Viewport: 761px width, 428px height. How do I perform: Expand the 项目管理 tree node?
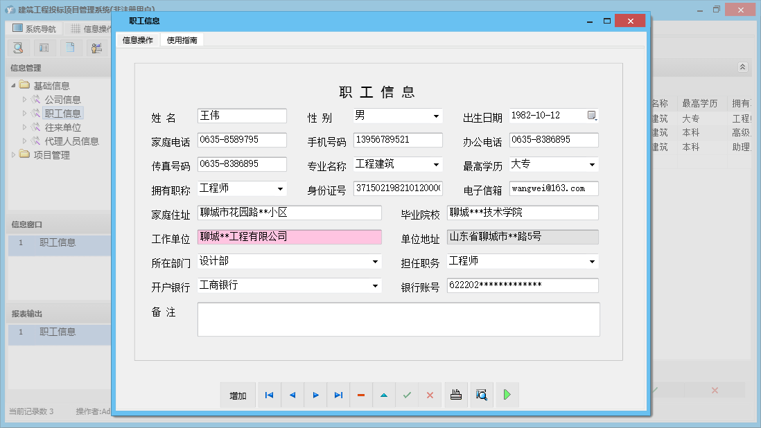(x=14, y=155)
